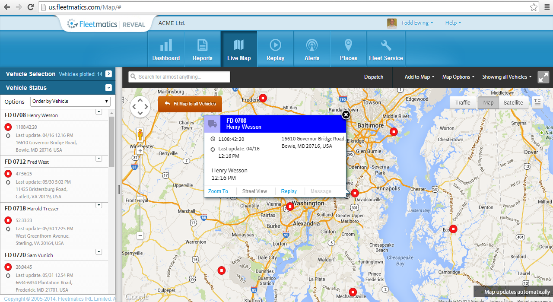Toggle the Traffic map layer
The image size is (553, 302).
coord(463,102)
